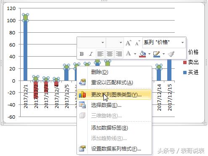The height and width of the screenshot is (156, 208).
Task: Select the green price marker at 2017/12/1
Action: click(25, 18)
